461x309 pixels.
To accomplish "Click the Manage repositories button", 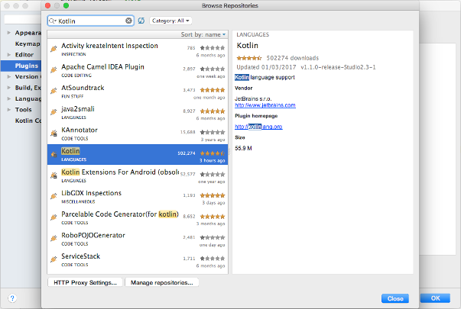I will point(162,282).
